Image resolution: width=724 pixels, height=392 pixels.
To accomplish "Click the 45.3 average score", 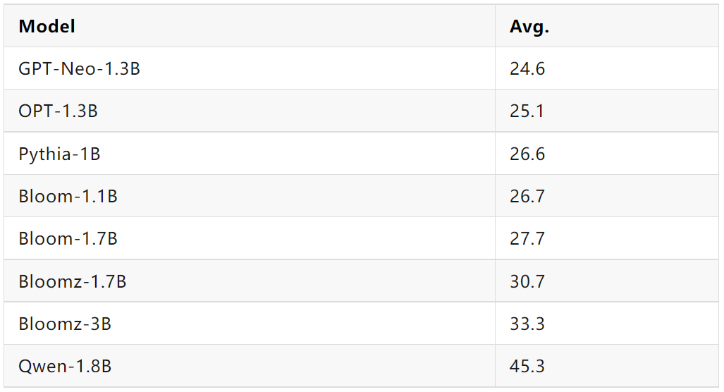I will (527, 366).
